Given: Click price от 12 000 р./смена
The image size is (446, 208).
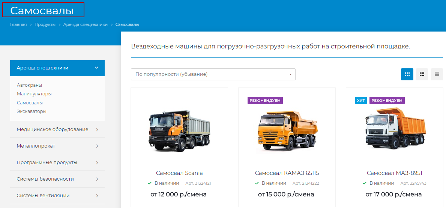Looking at the screenshot, I should [x=178, y=194].
